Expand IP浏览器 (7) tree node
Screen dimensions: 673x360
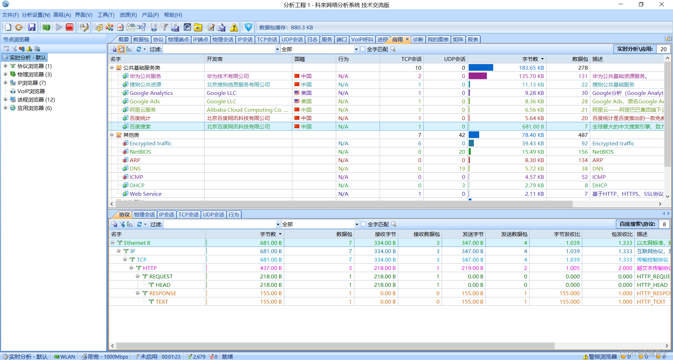5,83
